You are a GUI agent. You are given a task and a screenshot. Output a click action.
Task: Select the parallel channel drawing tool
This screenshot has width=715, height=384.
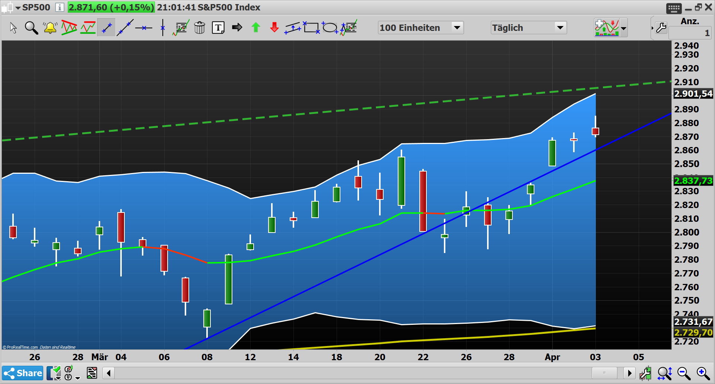tap(293, 28)
